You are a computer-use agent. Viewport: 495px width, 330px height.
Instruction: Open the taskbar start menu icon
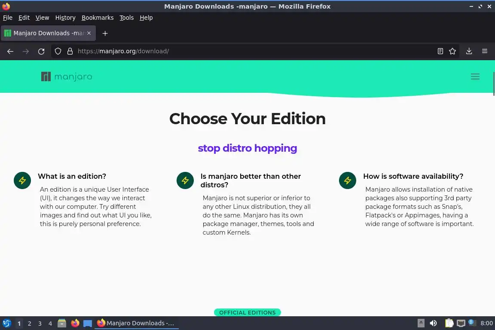6,323
